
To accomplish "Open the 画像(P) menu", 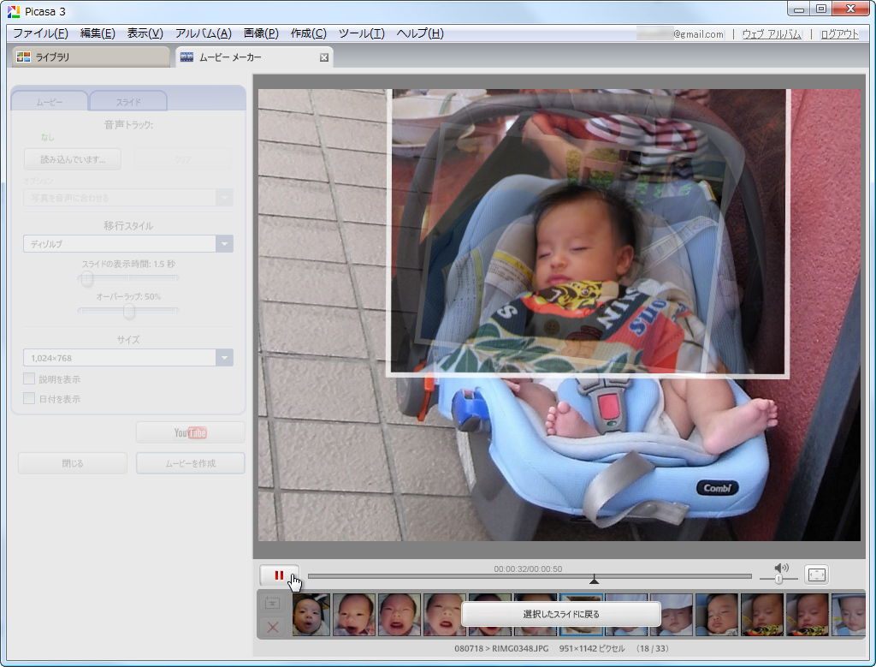I will click(261, 33).
